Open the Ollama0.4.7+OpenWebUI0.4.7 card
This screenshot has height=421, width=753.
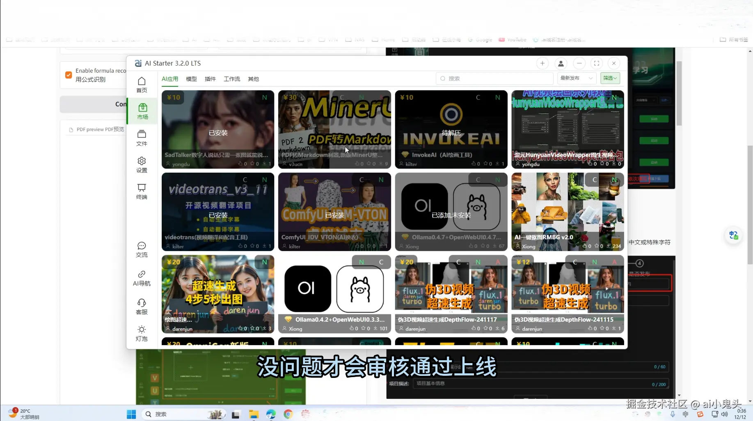click(x=451, y=212)
